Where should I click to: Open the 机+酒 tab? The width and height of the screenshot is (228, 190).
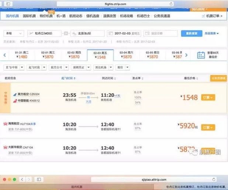(61, 16)
